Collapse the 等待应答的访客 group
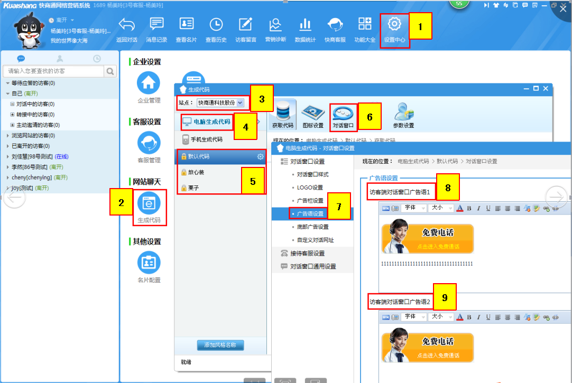 tap(7, 83)
